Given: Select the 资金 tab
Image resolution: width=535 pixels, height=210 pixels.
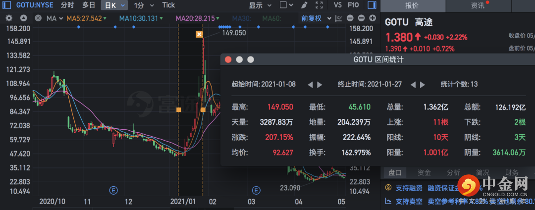Looking at the screenshot, I should pos(424,173).
